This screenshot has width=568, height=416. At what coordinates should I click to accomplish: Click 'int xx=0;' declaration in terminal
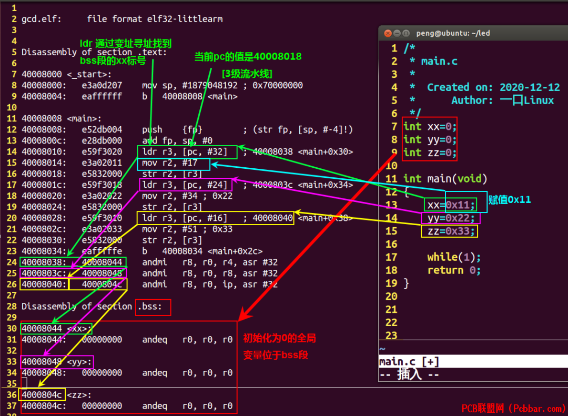(430, 126)
